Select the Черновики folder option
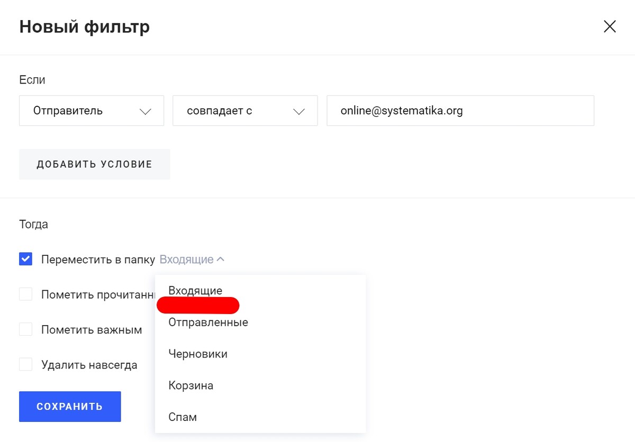 (x=198, y=354)
